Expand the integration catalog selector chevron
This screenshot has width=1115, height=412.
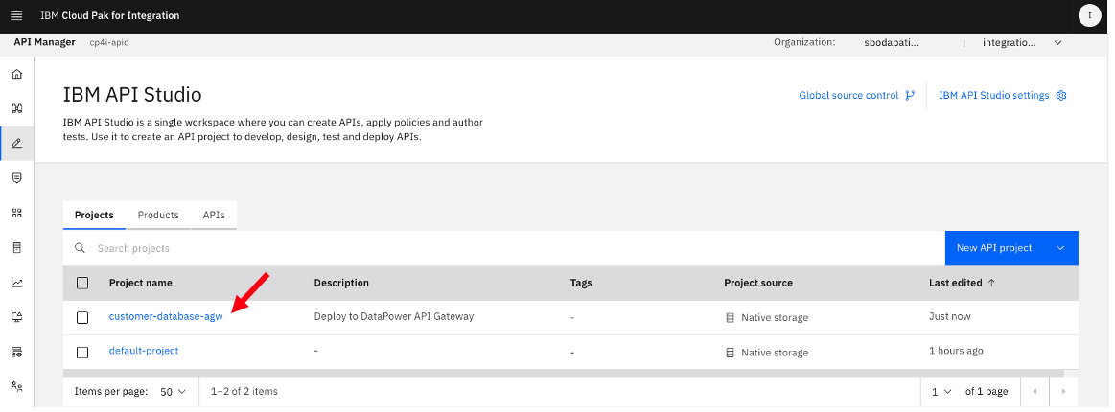click(x=1058, y=42)
